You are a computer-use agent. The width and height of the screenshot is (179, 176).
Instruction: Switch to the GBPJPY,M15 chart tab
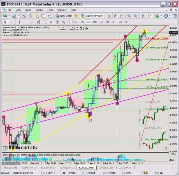pyautogui.click(x=29, y=168)
